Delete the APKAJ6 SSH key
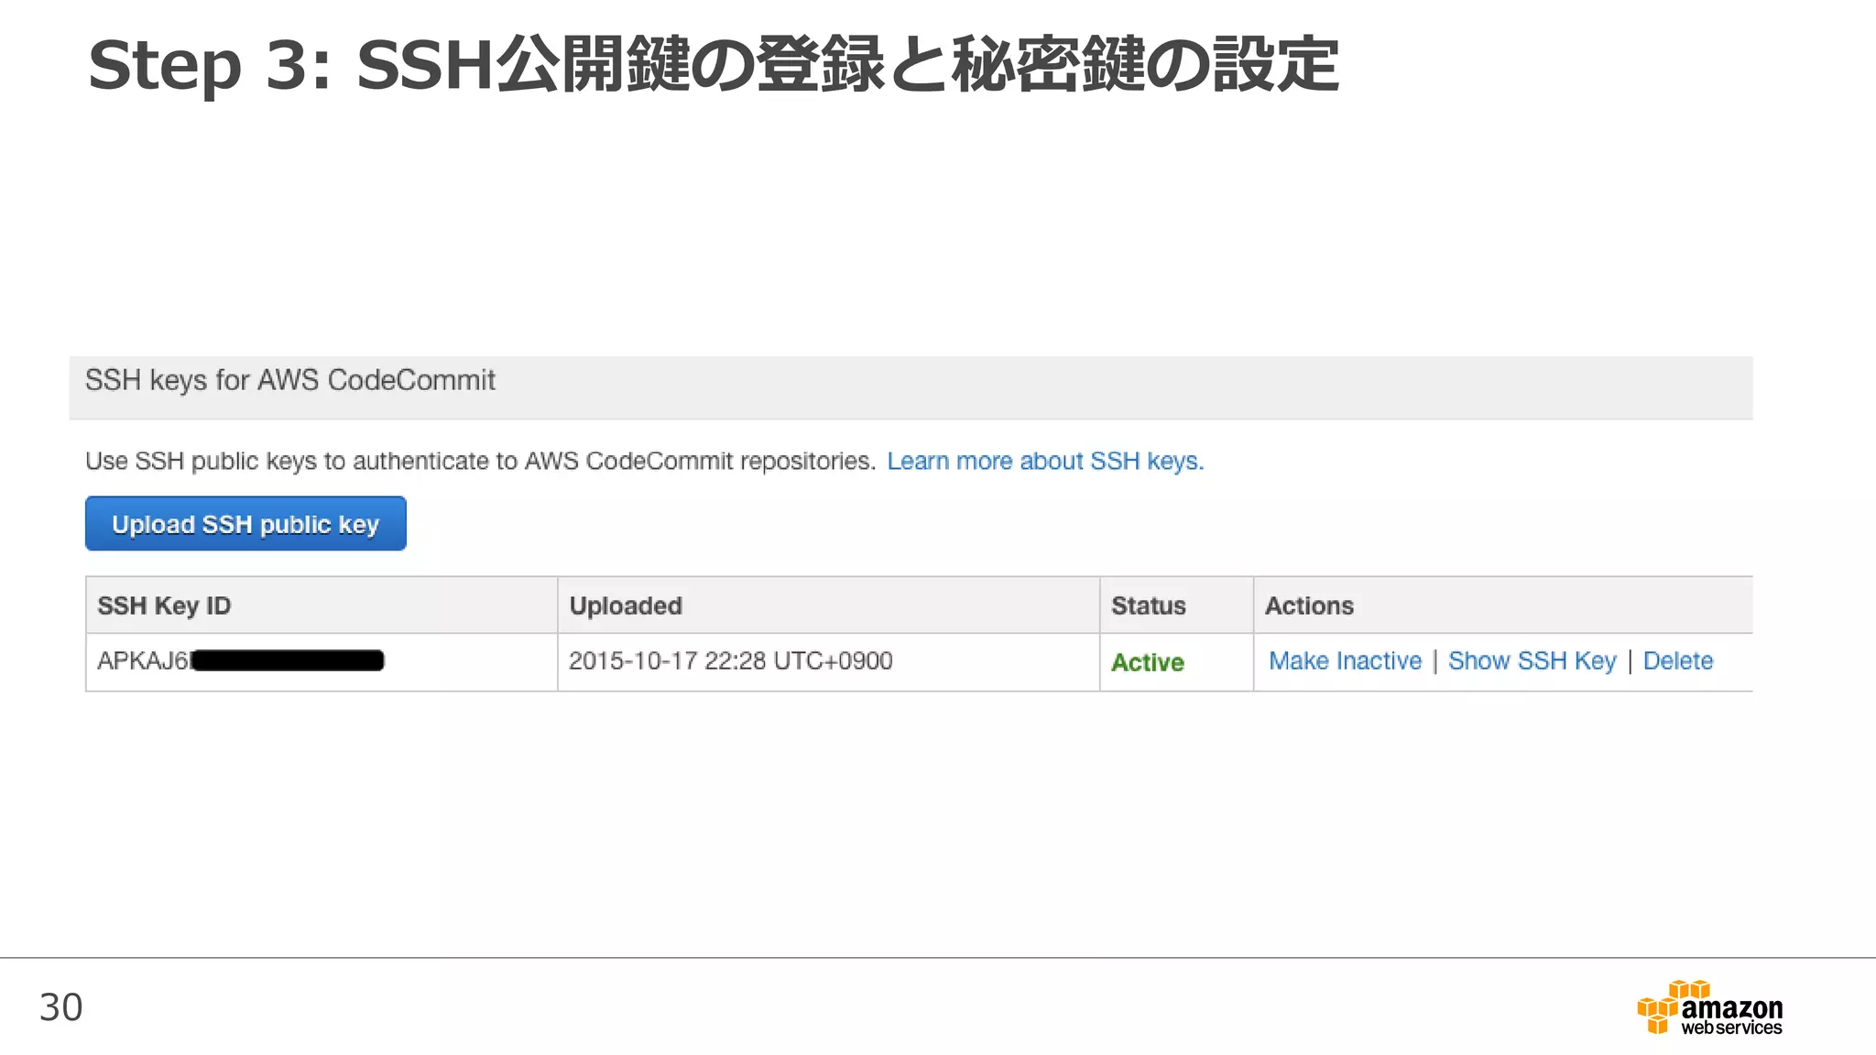1876x1055 pixels. (1677, 661)
